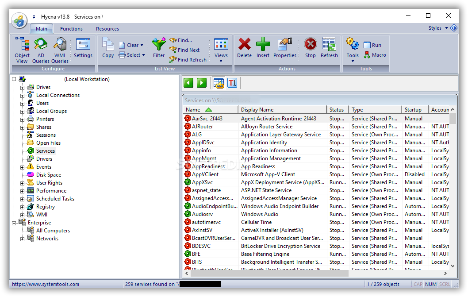Click the table grid toolbar icon

point(219,83)
